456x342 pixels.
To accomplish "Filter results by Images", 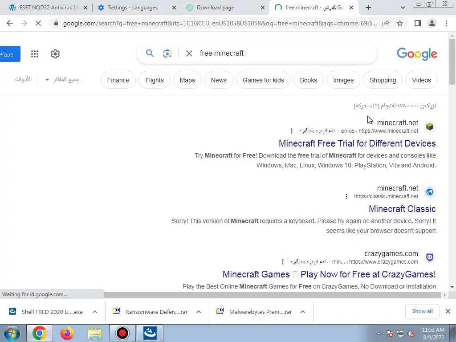I will (343, 80).
